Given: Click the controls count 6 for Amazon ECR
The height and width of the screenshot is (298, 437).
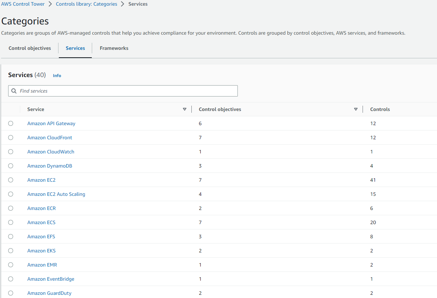Looking at the screenshot, I should tap(371, 208).
